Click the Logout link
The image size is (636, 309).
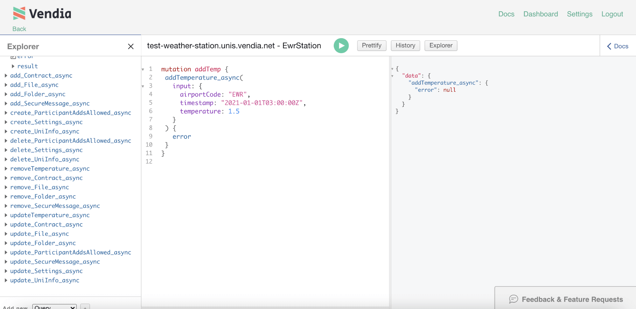(612, 14)
